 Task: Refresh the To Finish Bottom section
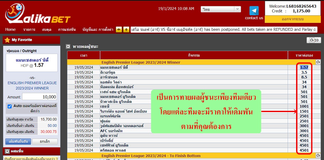click(318, 156)
